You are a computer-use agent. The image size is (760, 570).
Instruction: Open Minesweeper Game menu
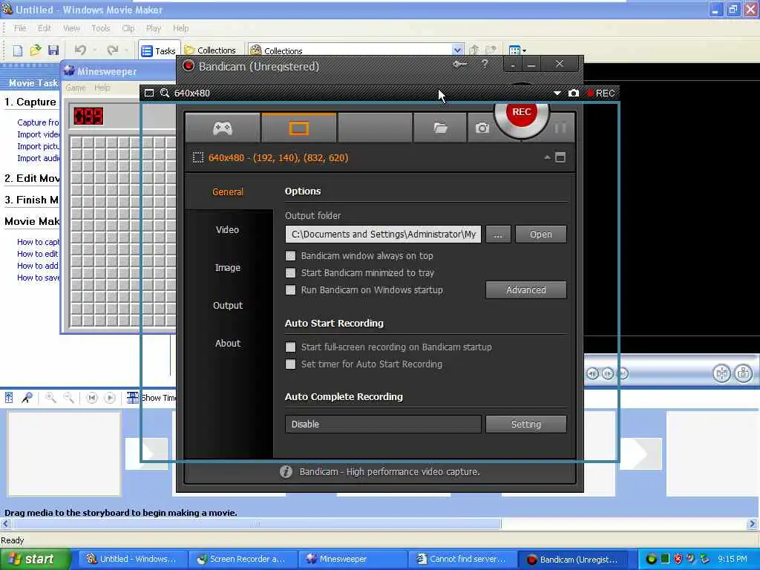[x=76, y=88]
